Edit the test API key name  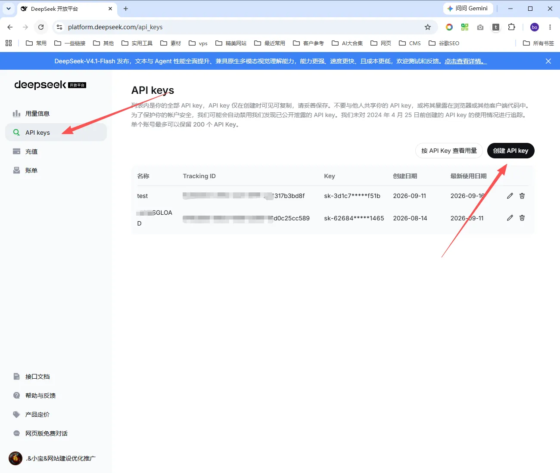tap(510, 196)
